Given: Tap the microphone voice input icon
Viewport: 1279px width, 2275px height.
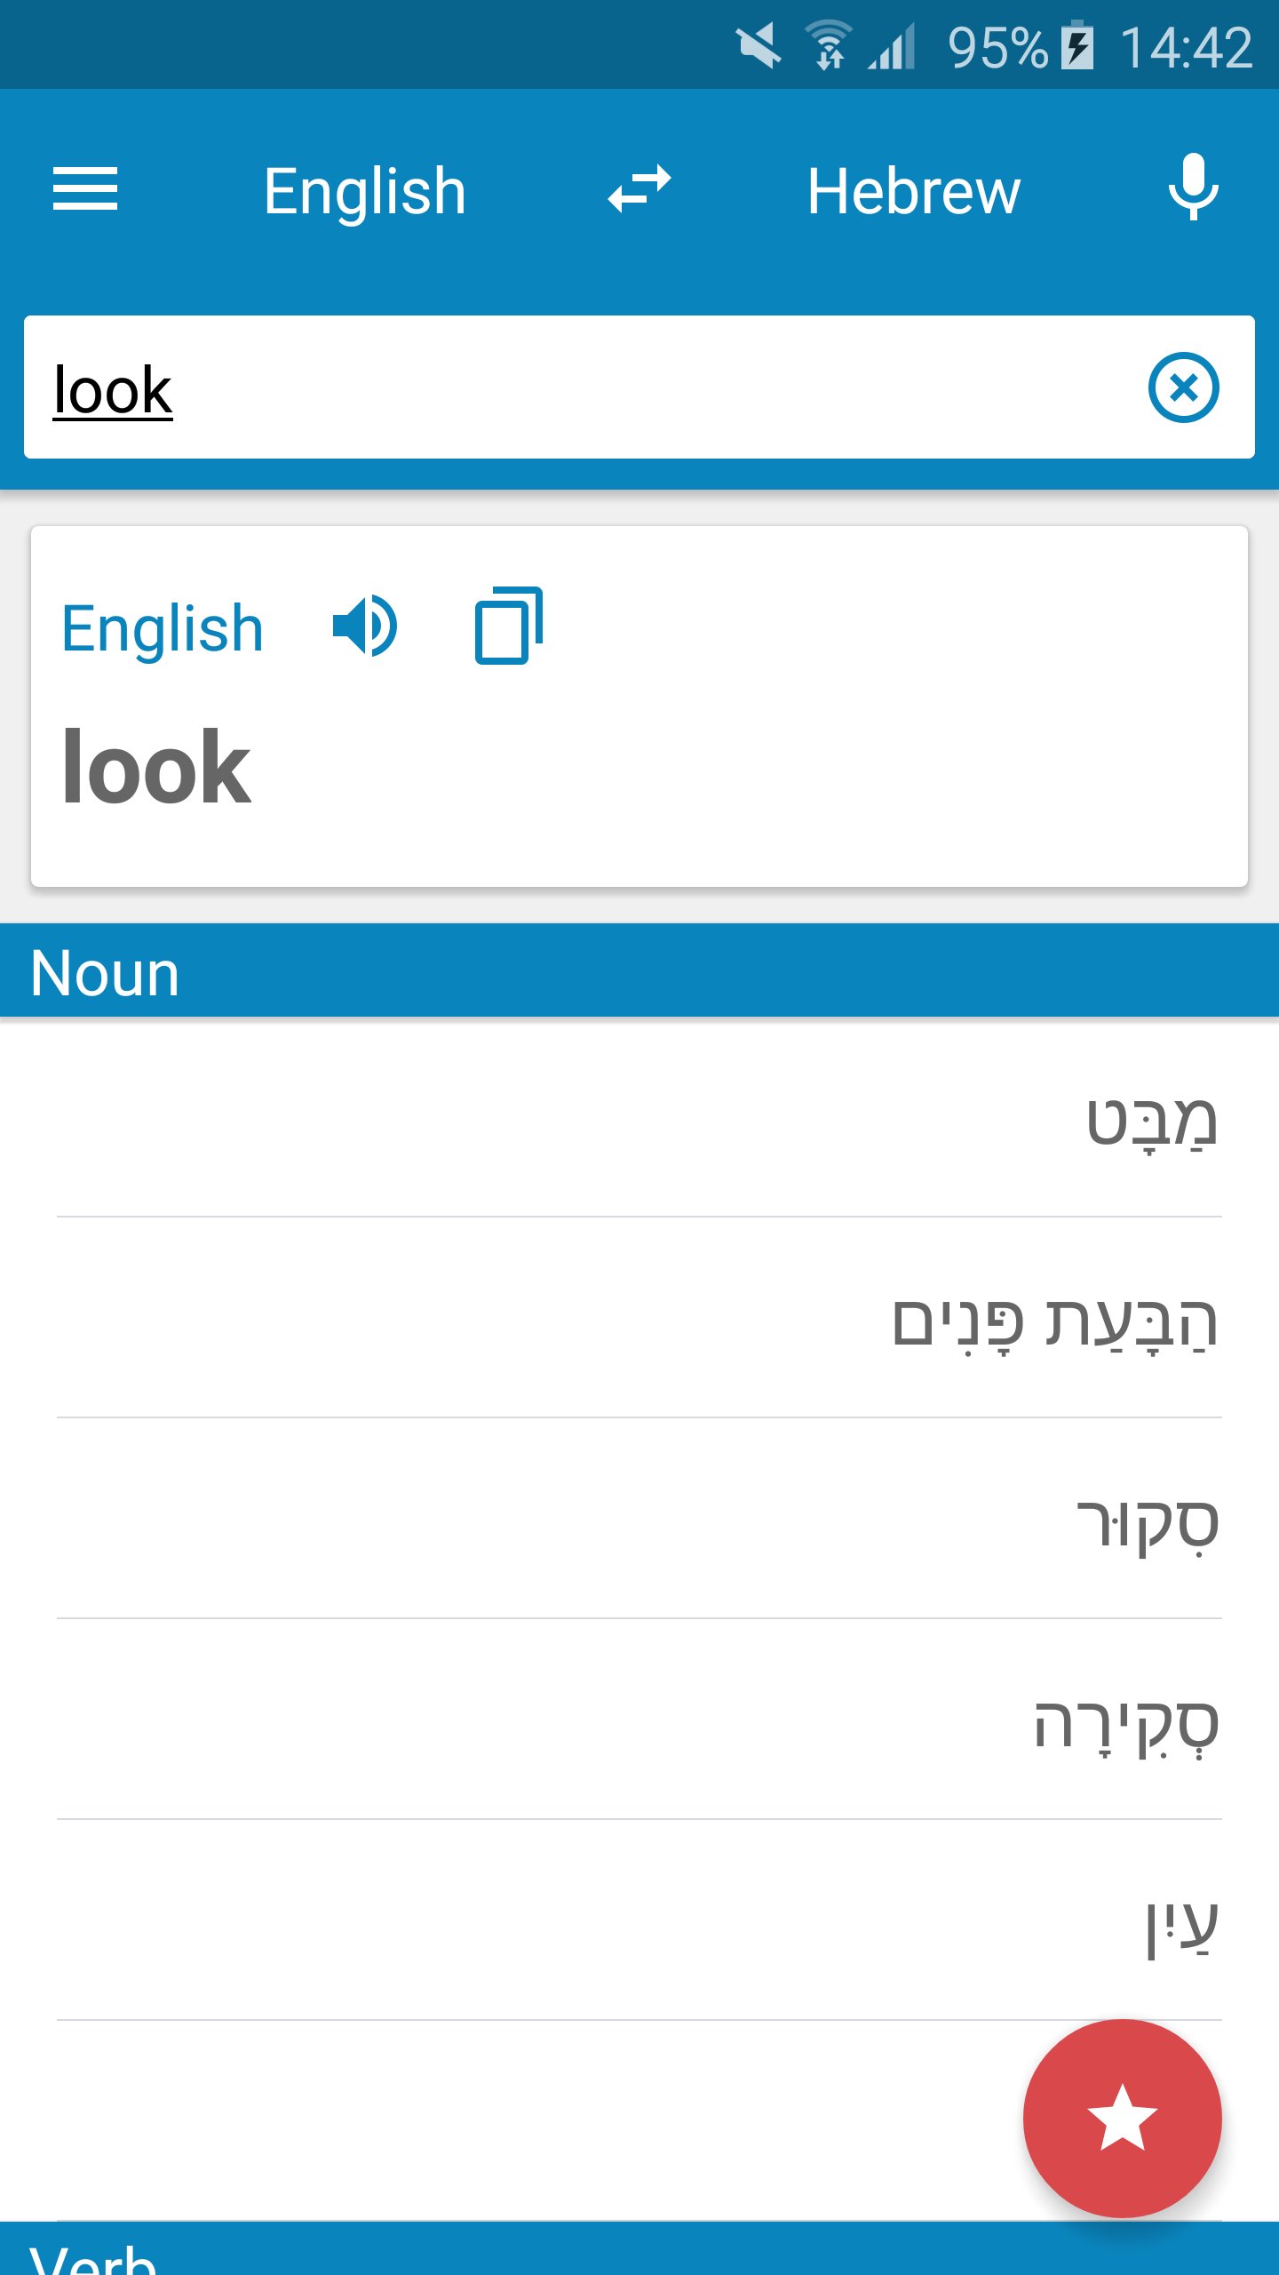Looking at the screenshot, I should pyautogui.click(x=1193, y=188).
